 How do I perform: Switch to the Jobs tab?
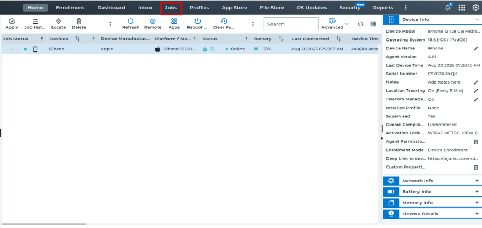pyautogui.click(x=171, y=8)
